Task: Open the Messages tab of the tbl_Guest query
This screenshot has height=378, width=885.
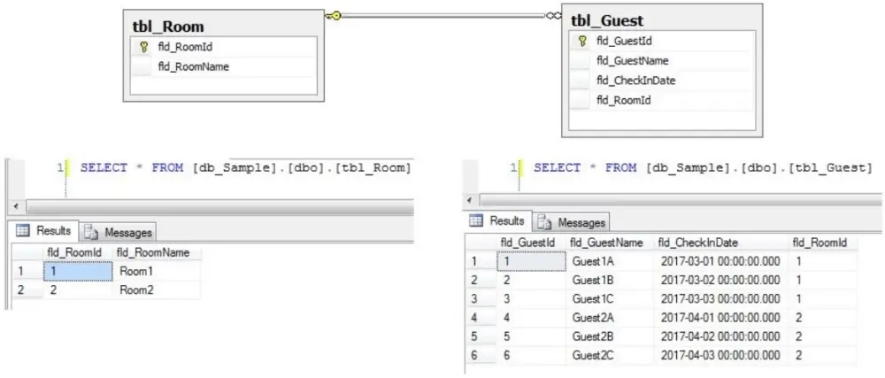Action: [x=571, y=222]
